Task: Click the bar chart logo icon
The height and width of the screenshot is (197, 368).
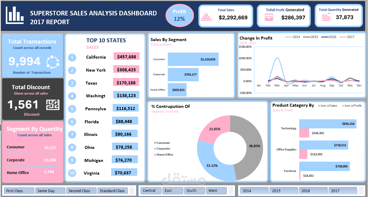Action: pyautogui.click(x=15, y=15)
